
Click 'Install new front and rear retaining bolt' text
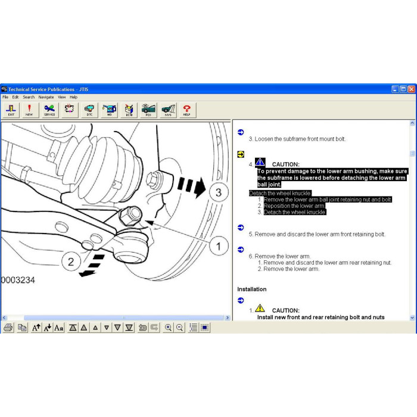click(320, 318)
